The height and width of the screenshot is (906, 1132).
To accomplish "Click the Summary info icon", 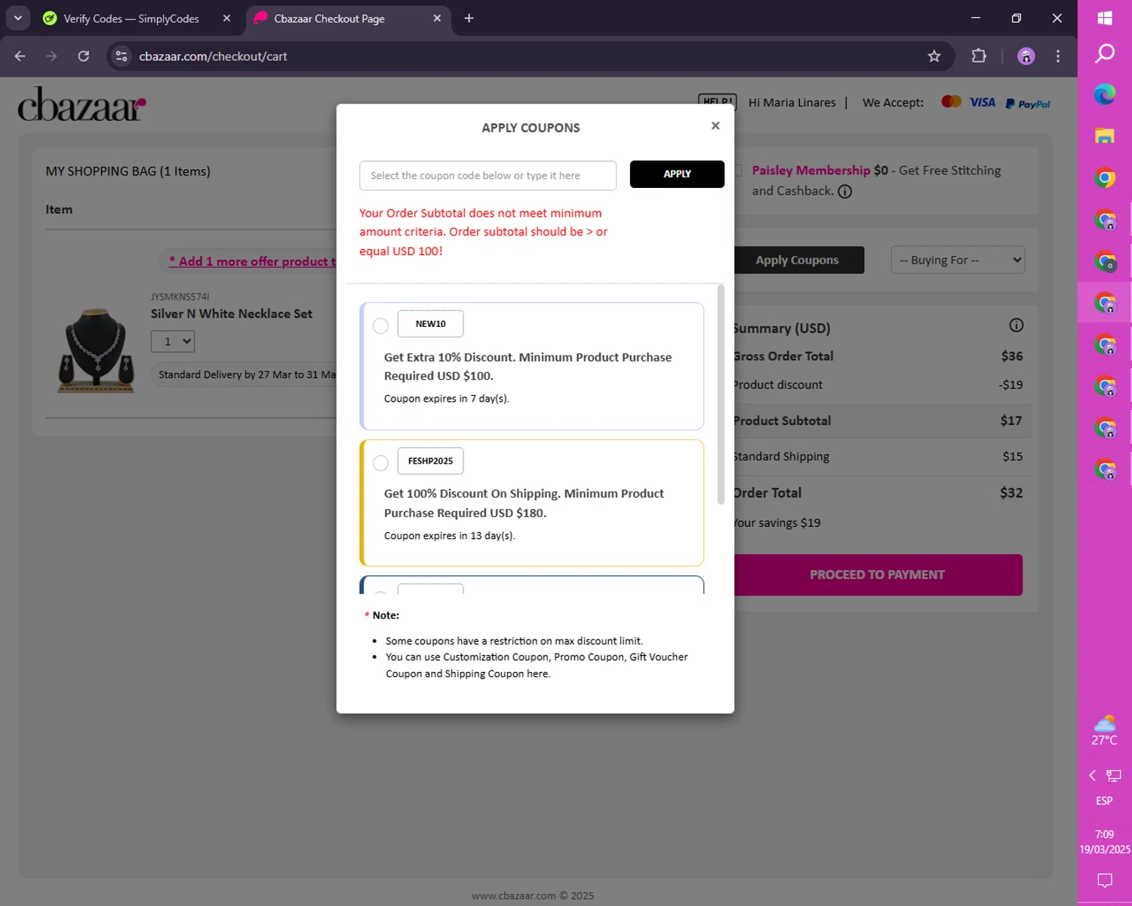I will point(1017,325).
